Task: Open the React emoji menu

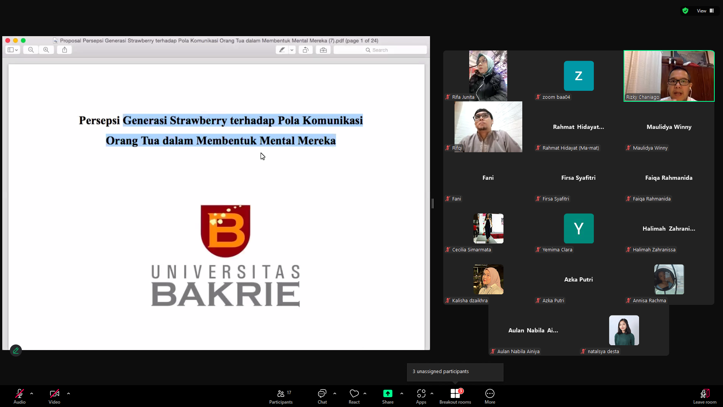Action: [354, 396]
